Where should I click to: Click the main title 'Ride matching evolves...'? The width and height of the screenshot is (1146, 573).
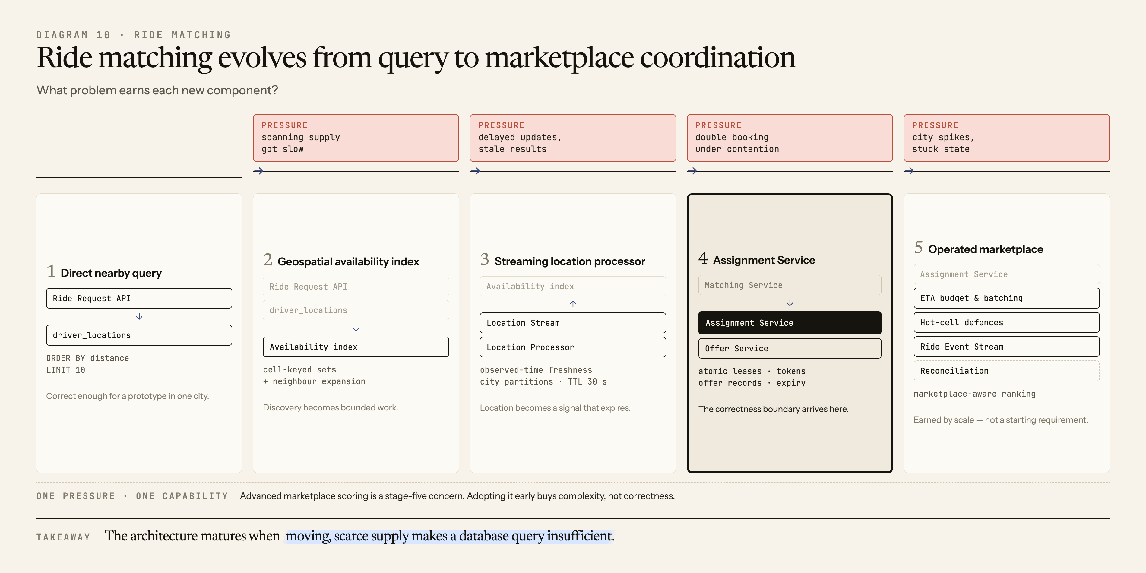pyautogui.click(x=416, y=58)
